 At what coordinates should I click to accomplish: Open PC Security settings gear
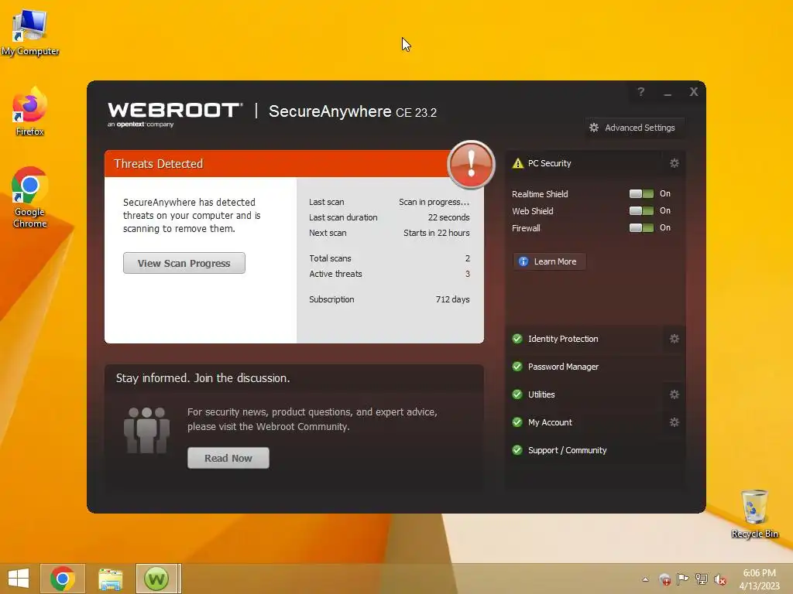(x=675, y=163)
